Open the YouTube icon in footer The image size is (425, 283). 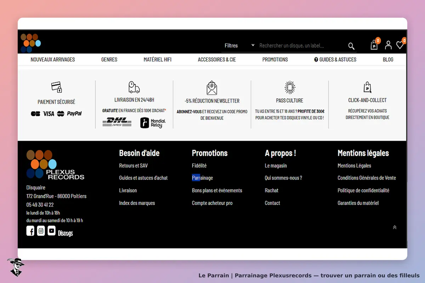click(x=52, y=231)
